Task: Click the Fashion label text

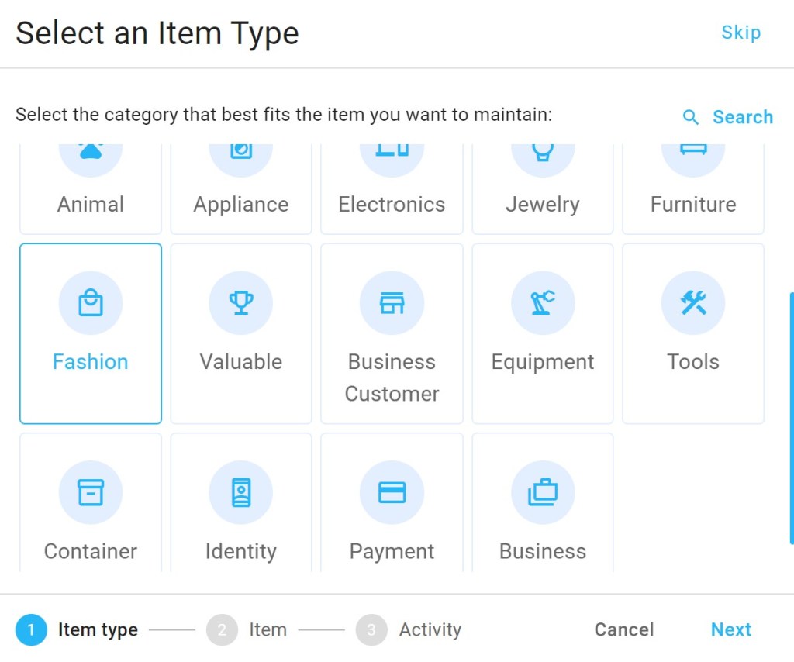Action: [x=91, y=362]
